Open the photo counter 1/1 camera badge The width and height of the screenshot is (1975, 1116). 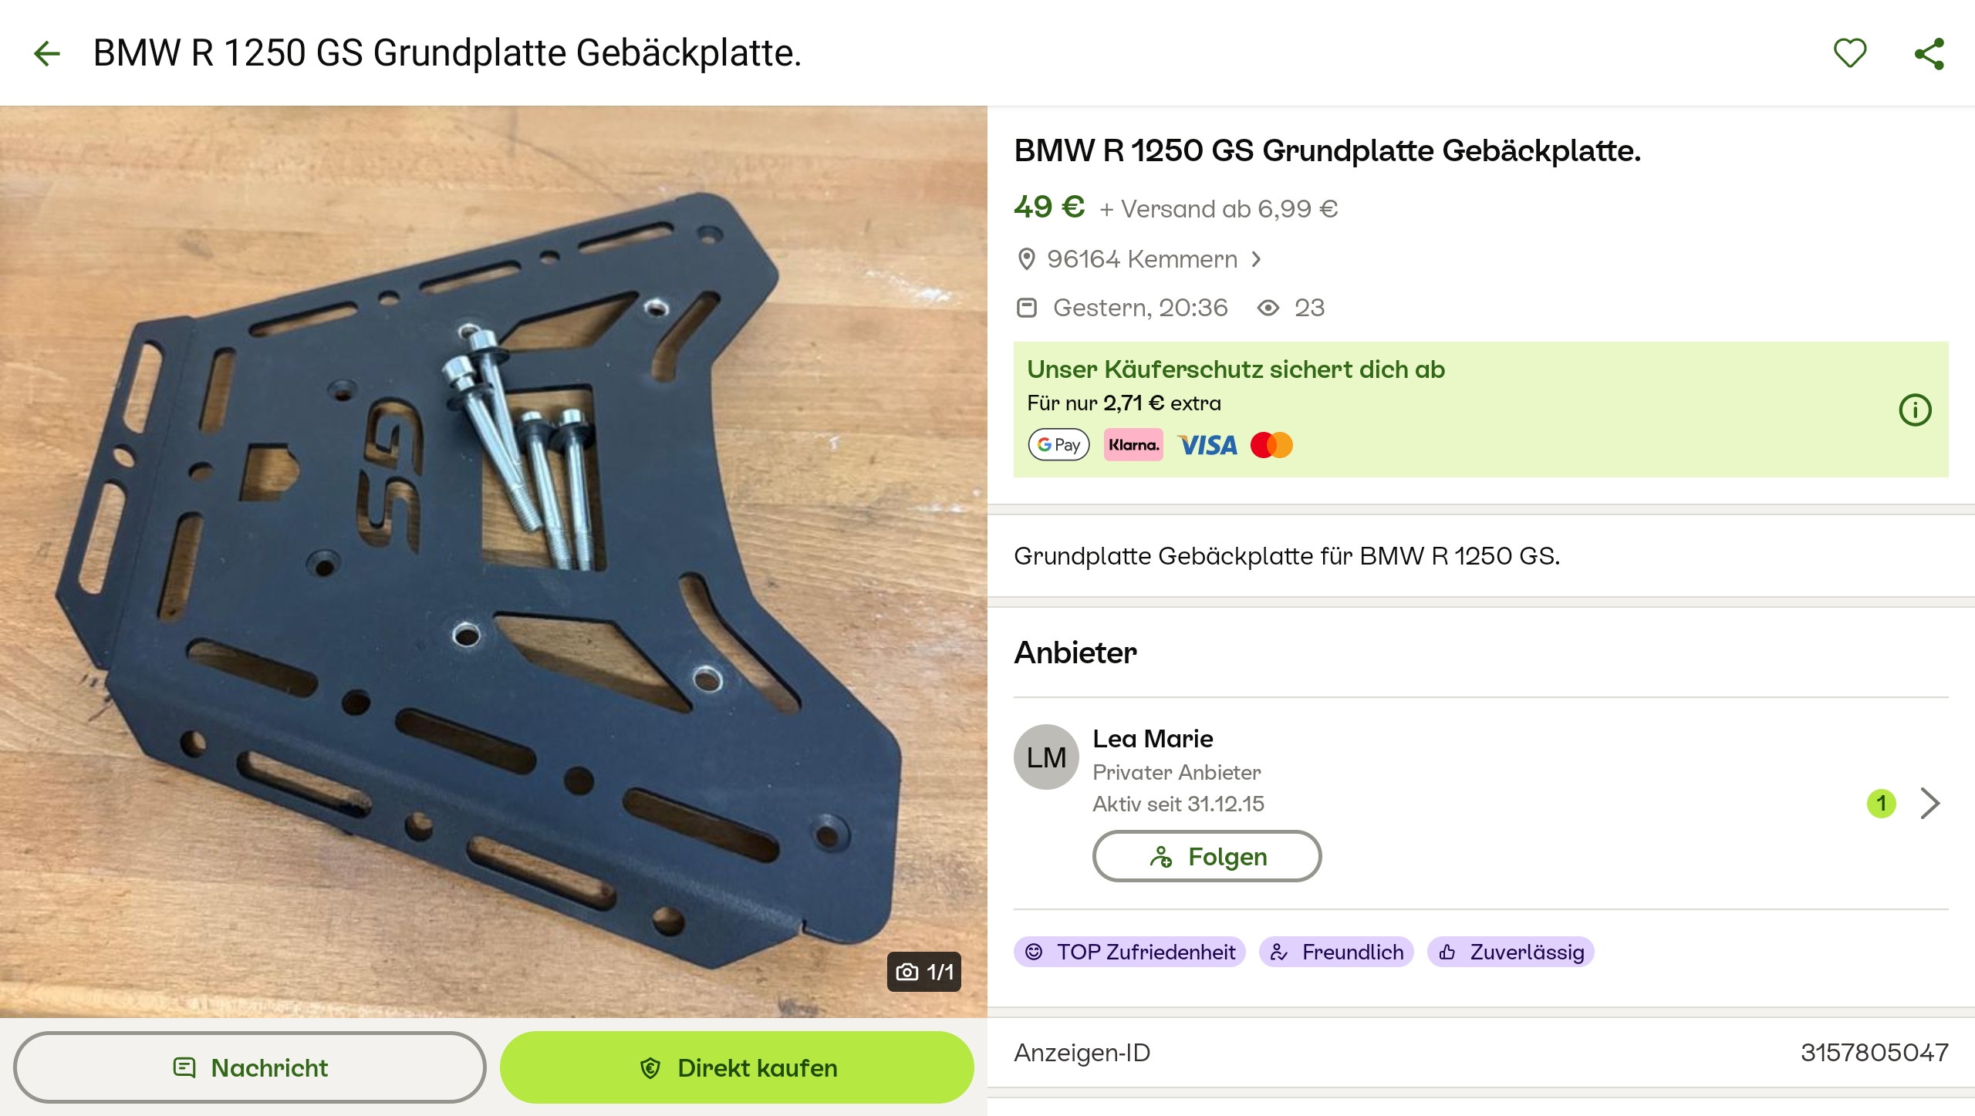tap(924, 972)
